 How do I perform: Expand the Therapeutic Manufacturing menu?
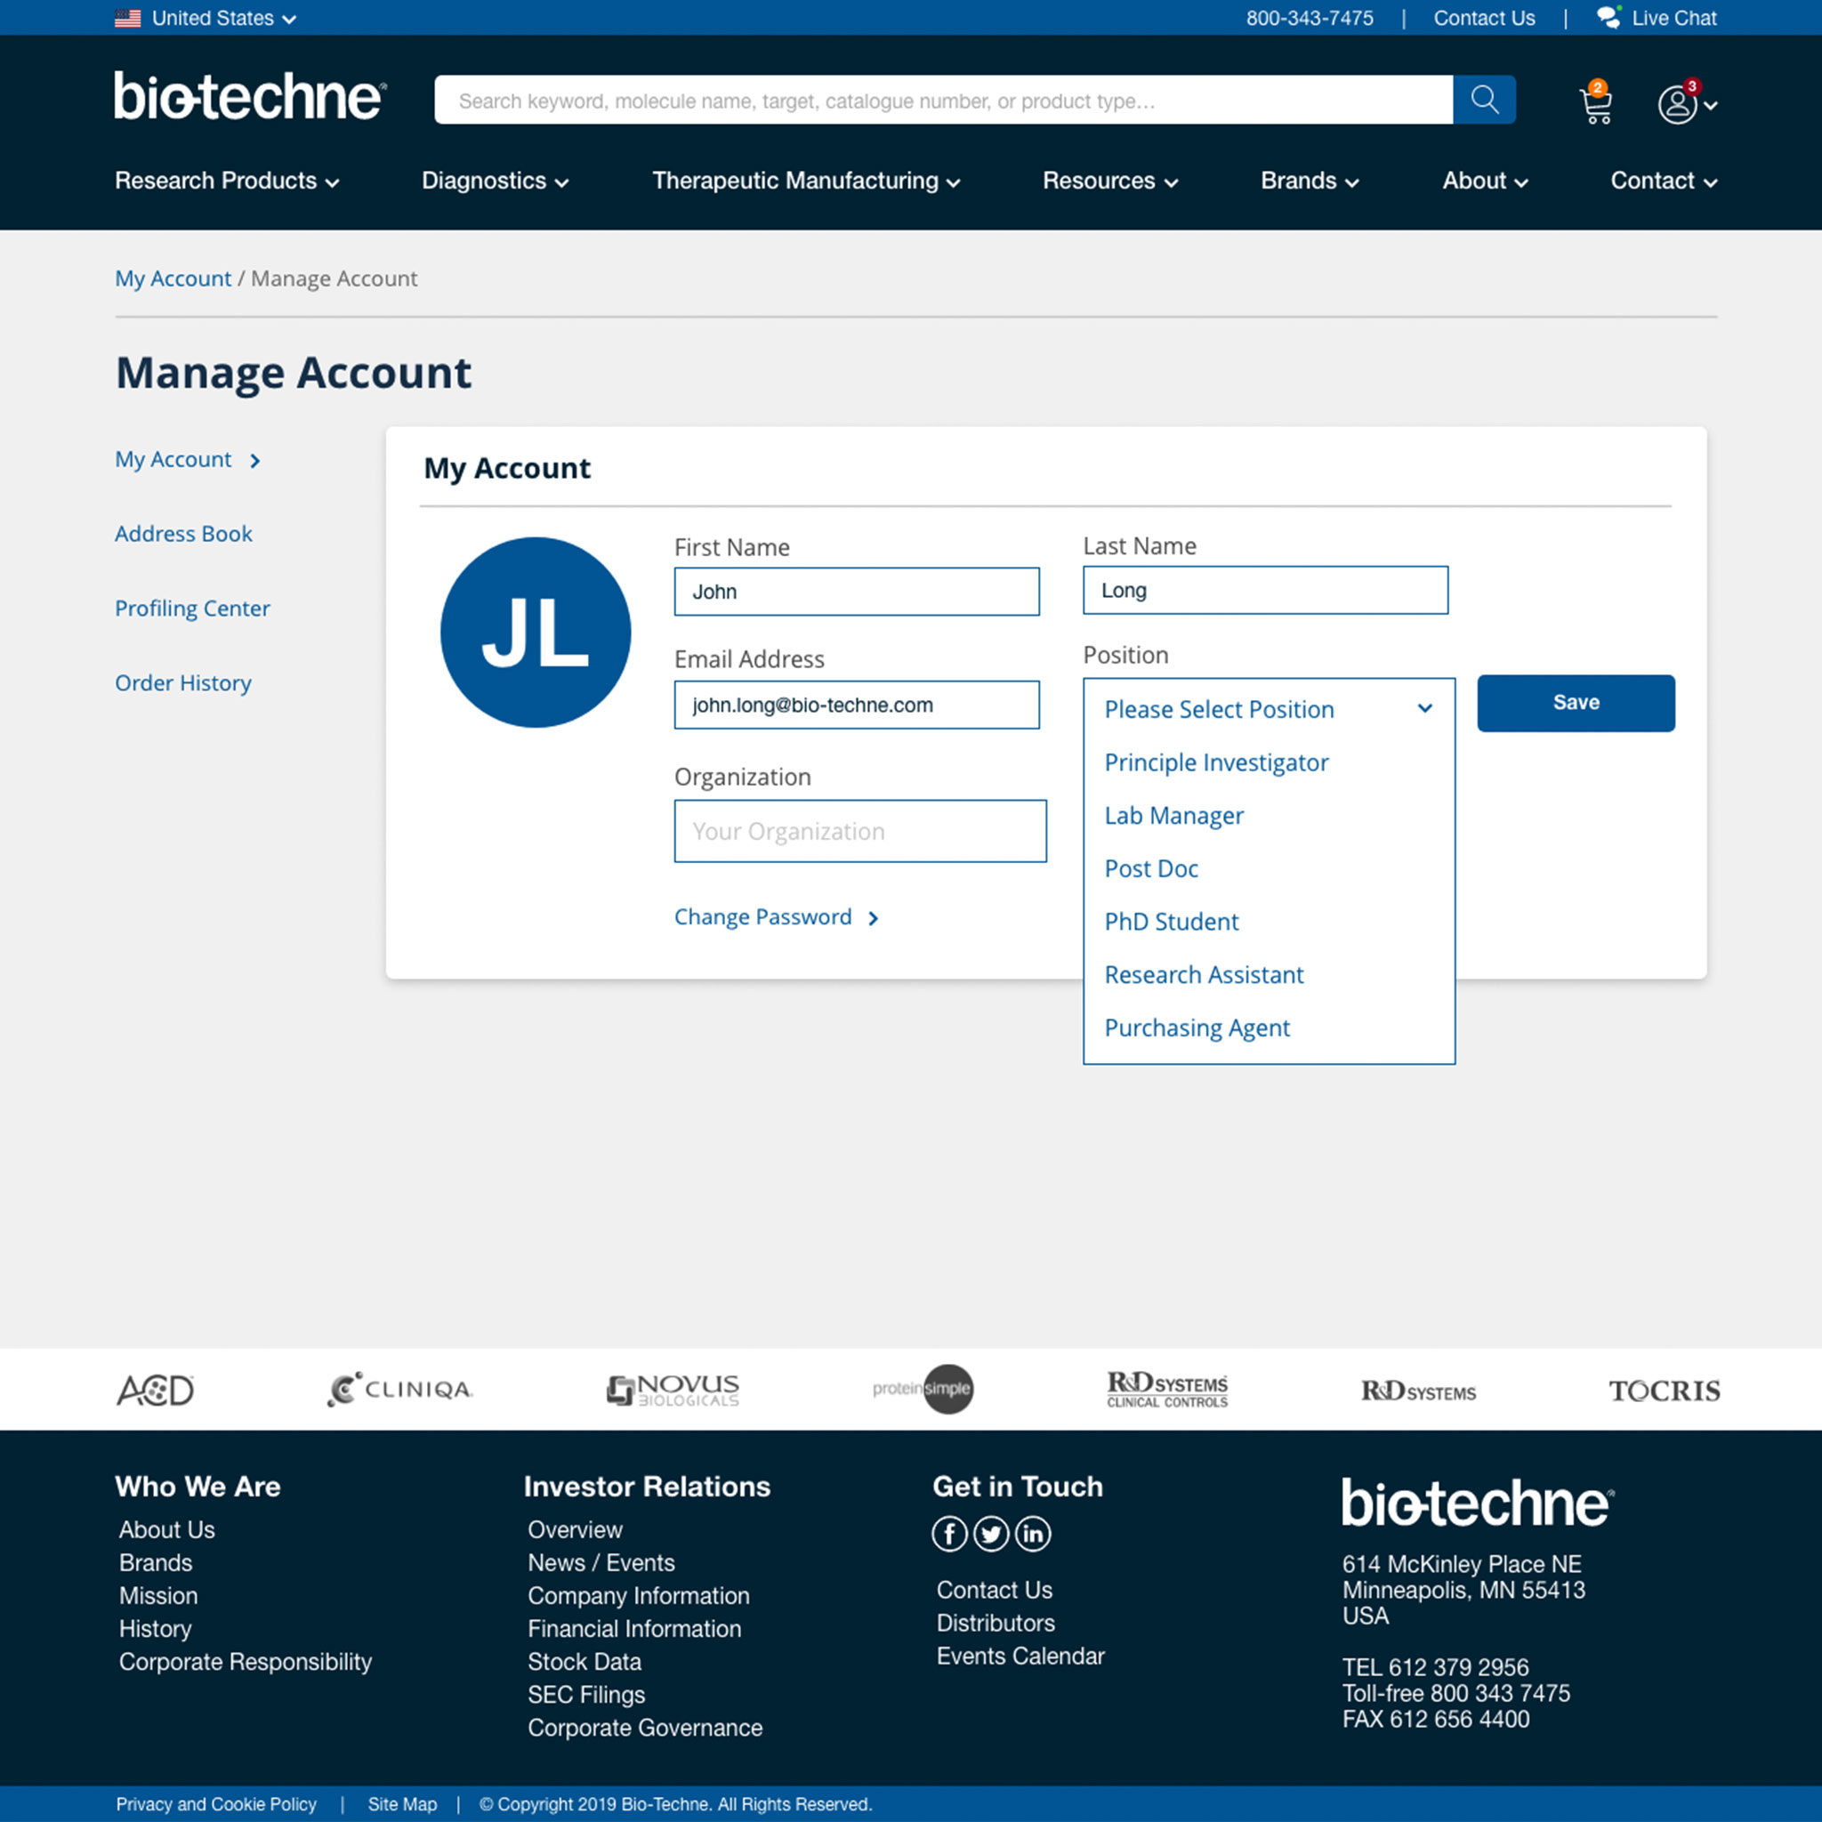pos(806,181)
